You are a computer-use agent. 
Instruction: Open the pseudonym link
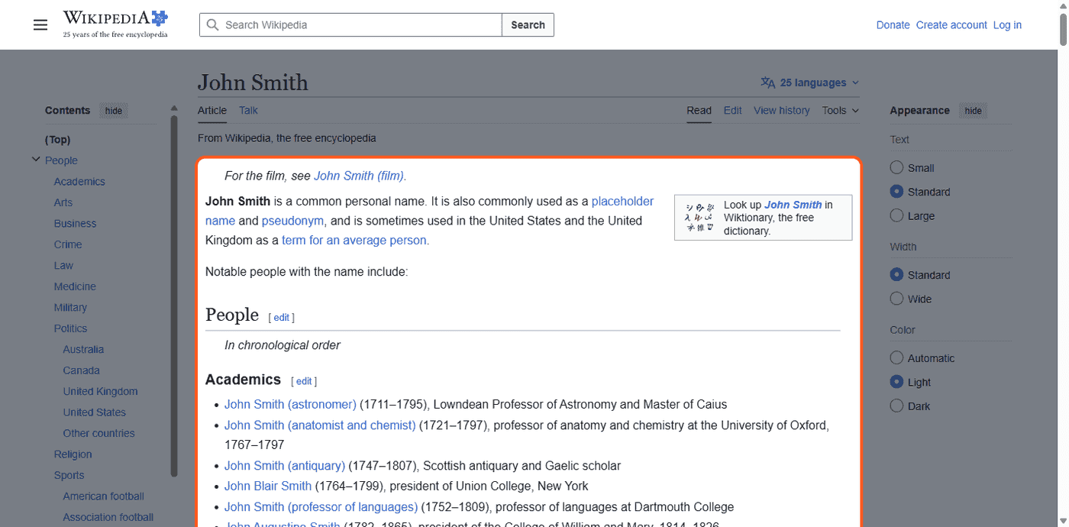[292, 221]
